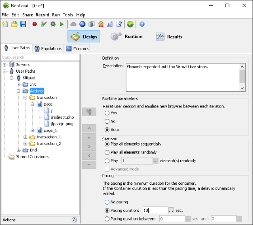This screenshot has width=253, height=225.
Task: Click the check User Path icon
Action: click(x=43, y=24)
